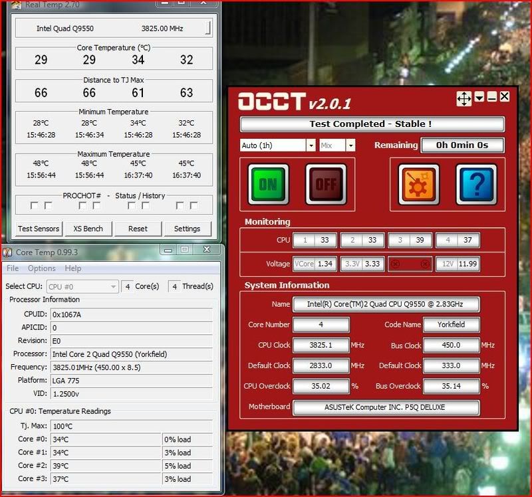Click the OCCT Name field with Q9550 @ 2.83GHz
The image size is (532, 497).
tap(386, 304)
